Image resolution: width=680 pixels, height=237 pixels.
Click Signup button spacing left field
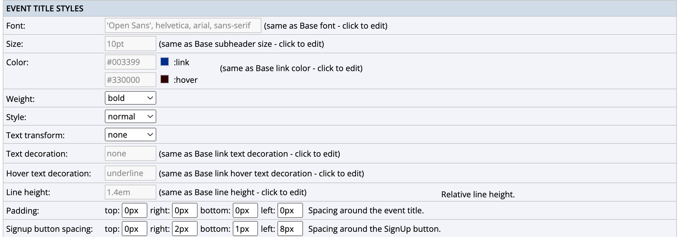click(x=290, y=229)
